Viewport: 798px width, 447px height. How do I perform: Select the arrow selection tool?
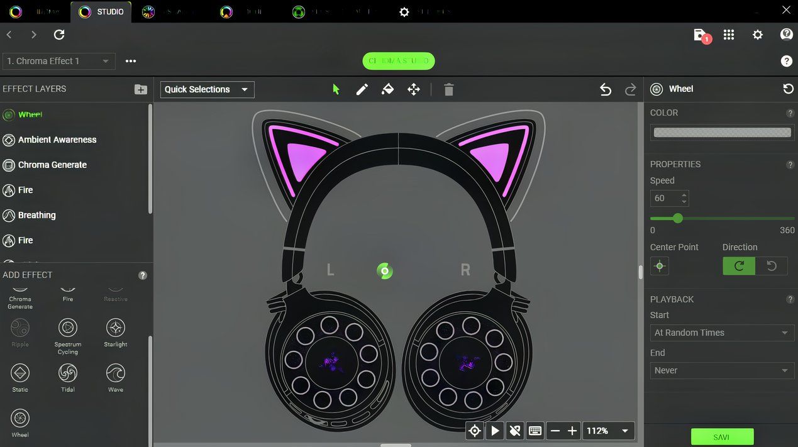[336, 89]
